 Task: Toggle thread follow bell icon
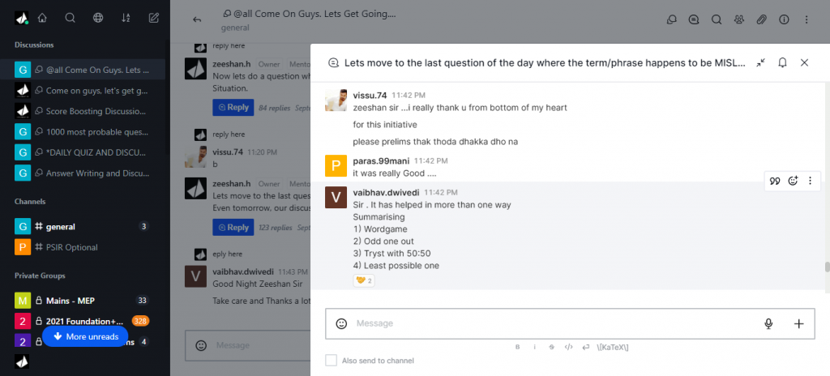point(782,62)
